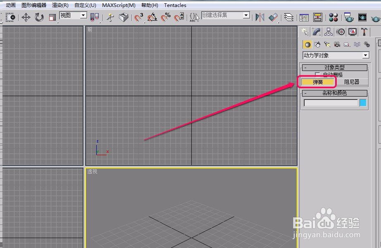Click the object name input field
The image size is (381, 248).
click(331, 103)
